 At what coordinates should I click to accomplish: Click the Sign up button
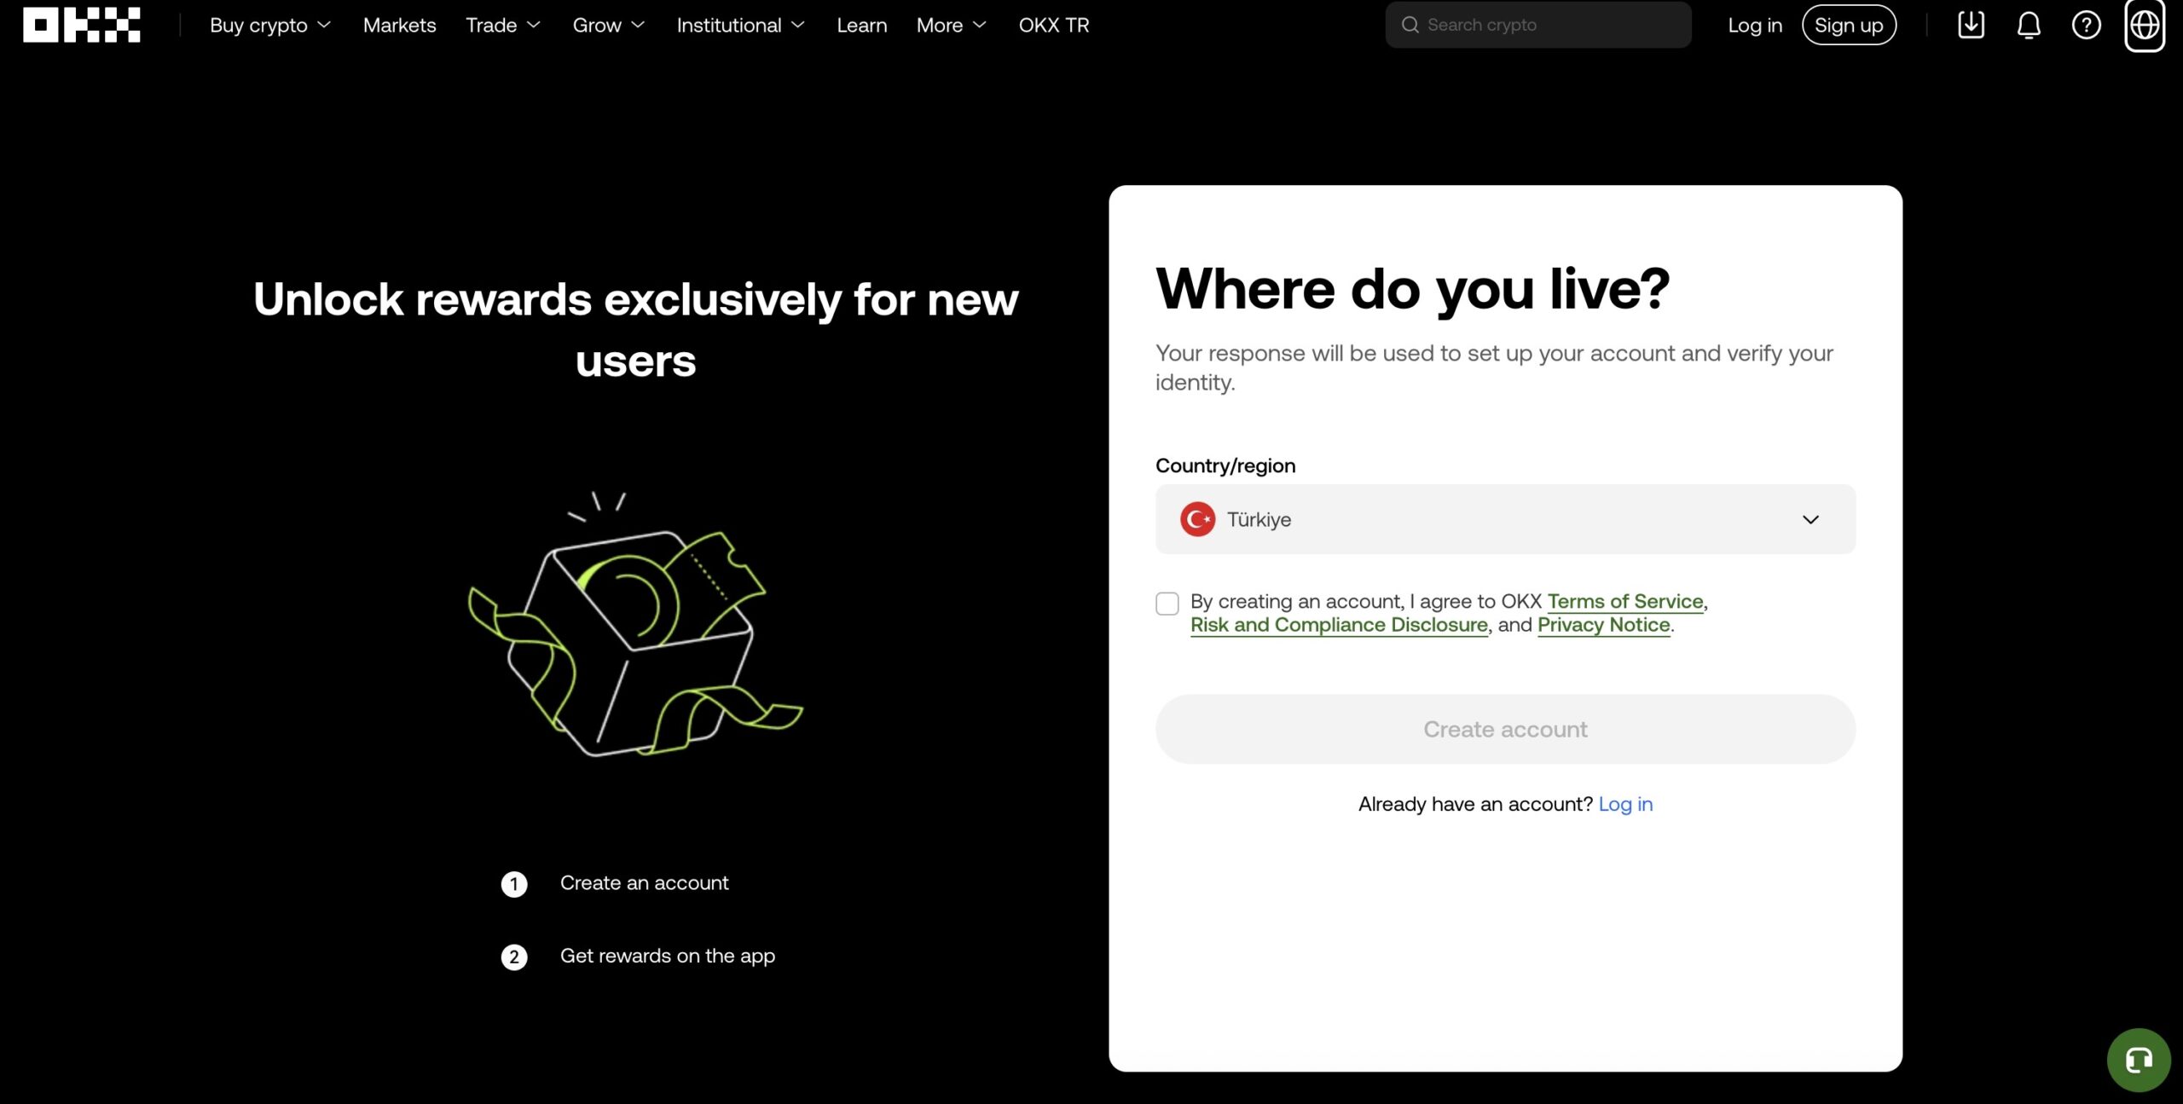(1848, 25)
